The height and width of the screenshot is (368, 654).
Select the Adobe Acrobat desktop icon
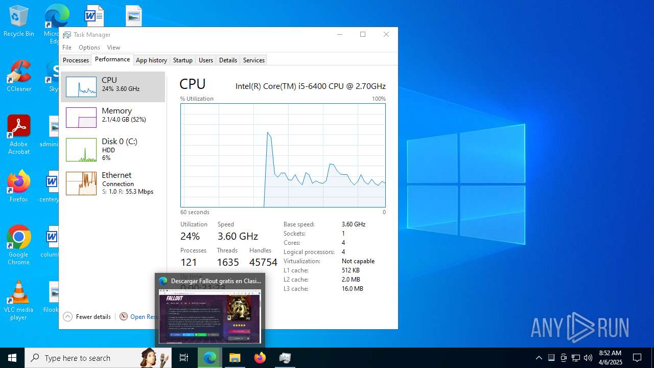coord(19,135)
